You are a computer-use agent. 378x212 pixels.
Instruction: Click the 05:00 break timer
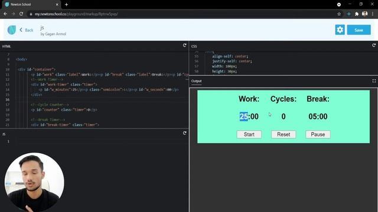318,117
